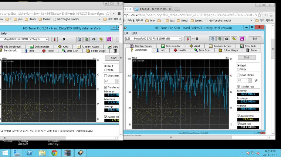Purple down arrow icon in left HD Tune
The height and width of the screenshot is (157, 281).
tap(109, 39)
